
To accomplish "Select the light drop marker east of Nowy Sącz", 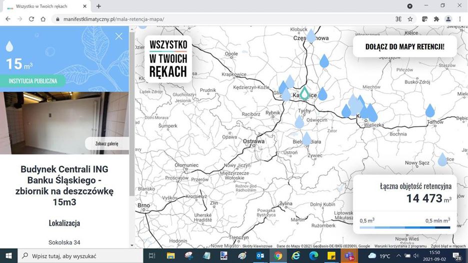I will click(x=442, y=159).
